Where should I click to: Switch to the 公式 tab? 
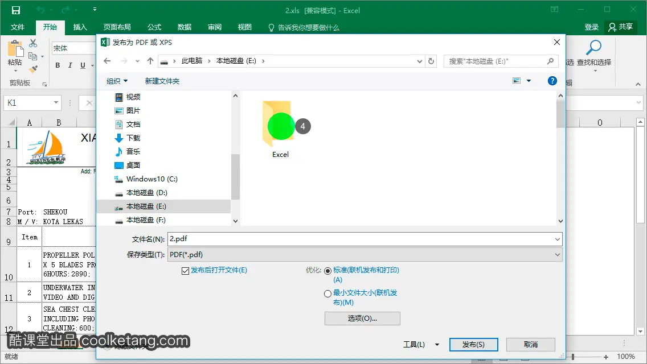point(154,27)
